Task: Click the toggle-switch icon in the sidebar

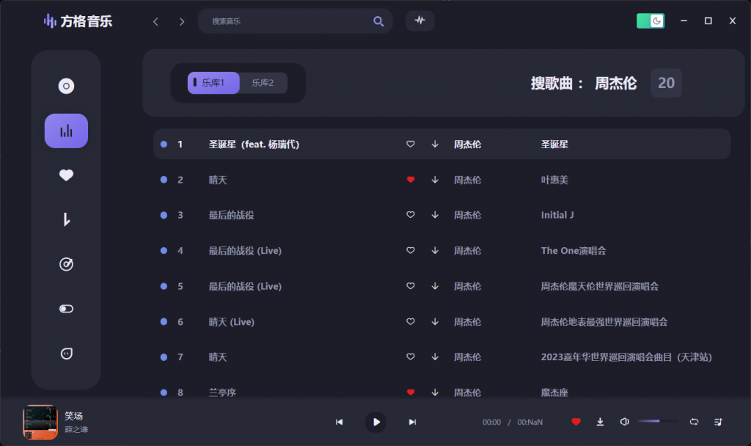Action: click(66, 309)
